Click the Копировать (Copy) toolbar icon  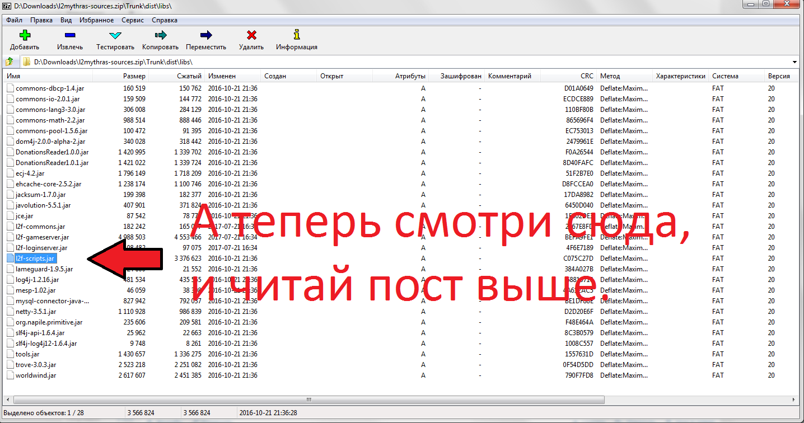[161, 35]
